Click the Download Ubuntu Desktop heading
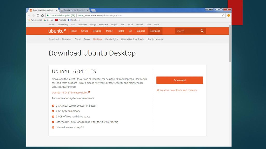 (92, 53)
